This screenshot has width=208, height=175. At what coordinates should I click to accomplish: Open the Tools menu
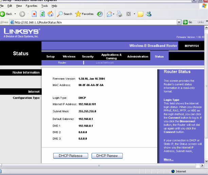[x=44, y=6]
